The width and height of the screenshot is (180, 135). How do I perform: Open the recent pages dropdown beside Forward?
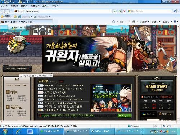tap(12, 12)
